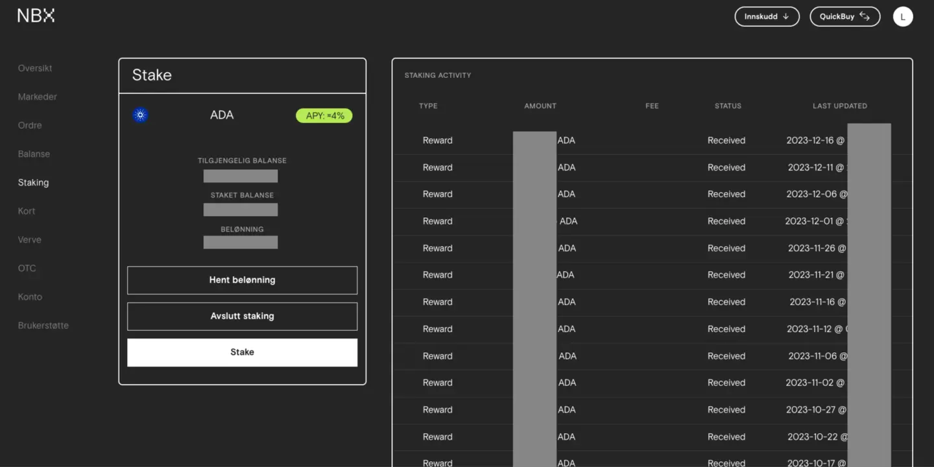This screenshot has height=467, width=934.
Task: Click the Cardano ADA coin icon
Action: point(140,115)
